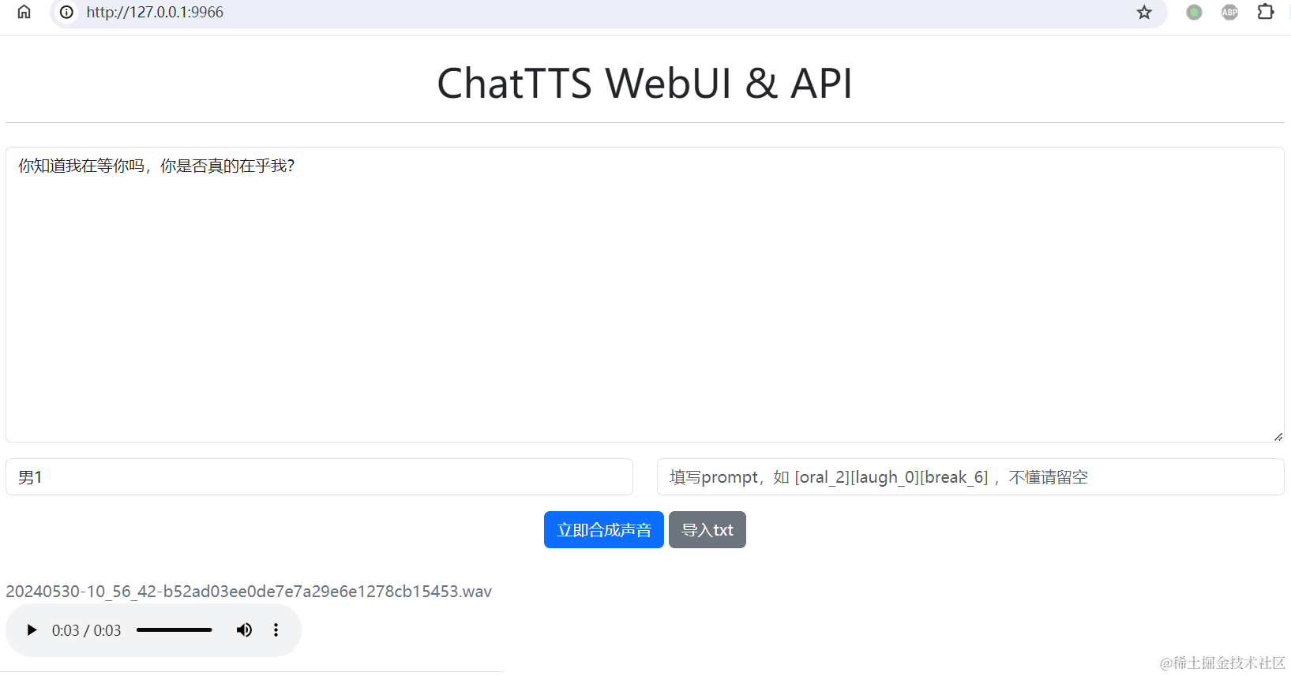The image size is (1291, 676).
Task: Bookmark this page with the star icon
Action: pos(1144,12)
